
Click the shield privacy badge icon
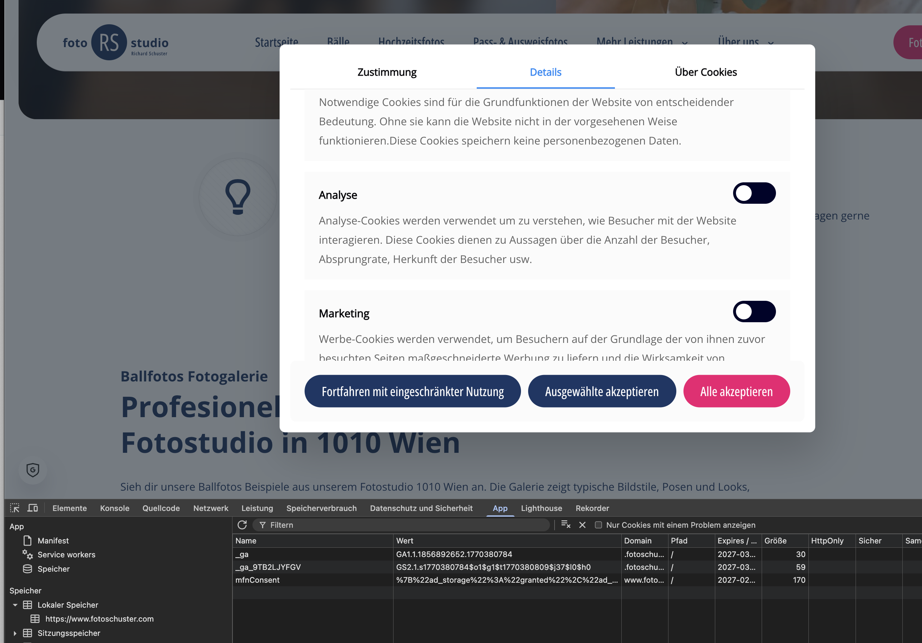(x=33, y=470)
